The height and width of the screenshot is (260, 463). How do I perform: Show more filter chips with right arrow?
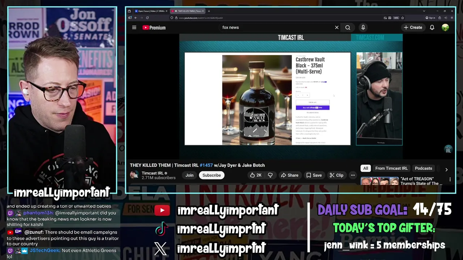point(446,169)
